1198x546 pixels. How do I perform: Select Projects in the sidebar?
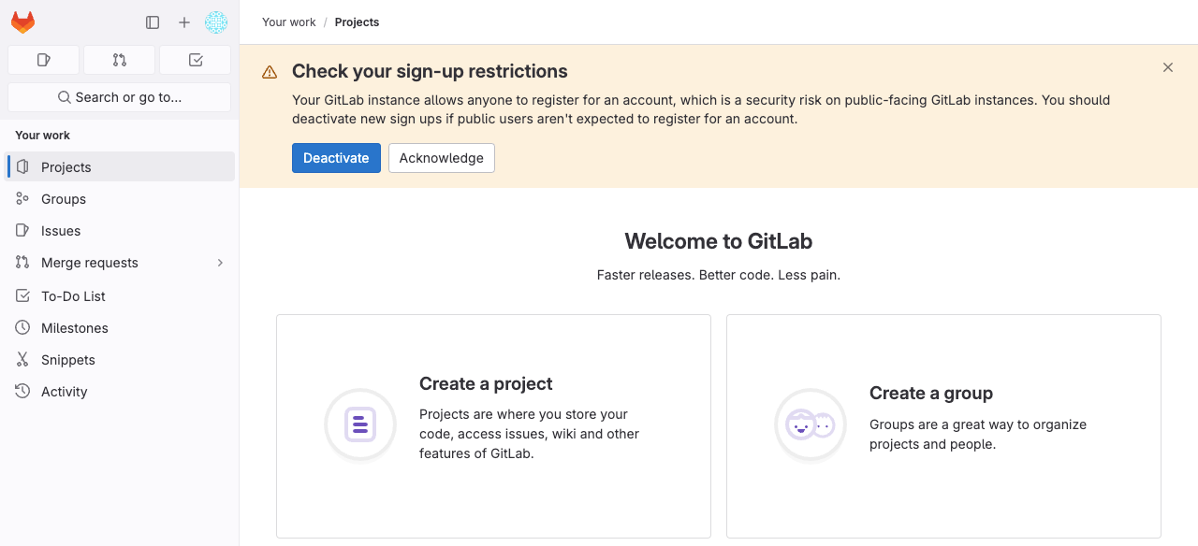click(120, 167)
